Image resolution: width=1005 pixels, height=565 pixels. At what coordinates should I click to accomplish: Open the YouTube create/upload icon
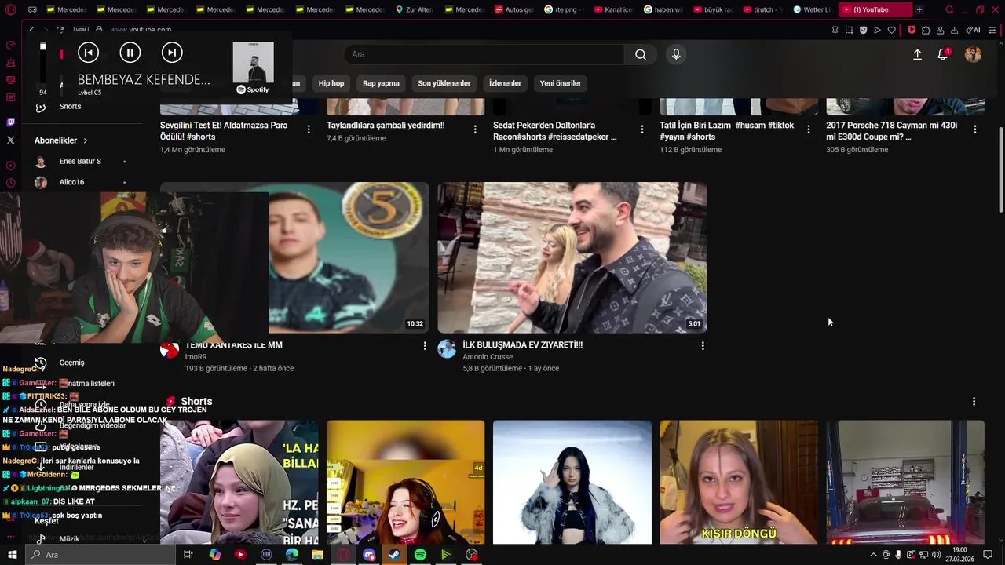917,54
